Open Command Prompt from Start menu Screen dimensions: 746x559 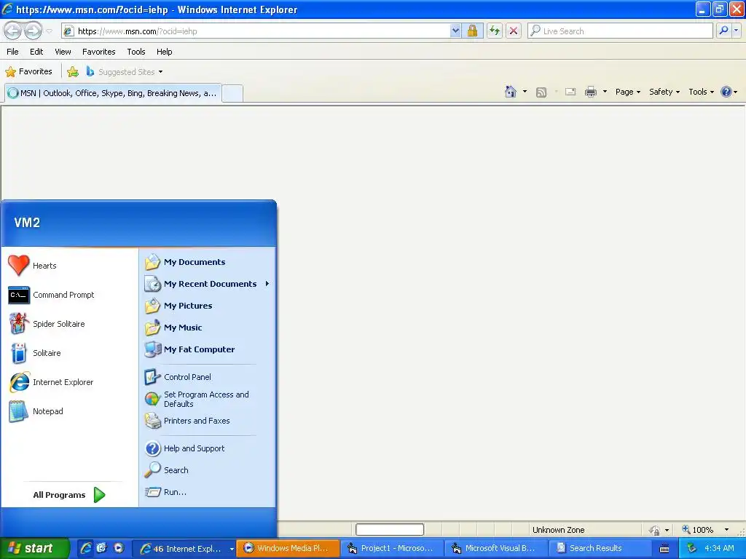(70, 295)
